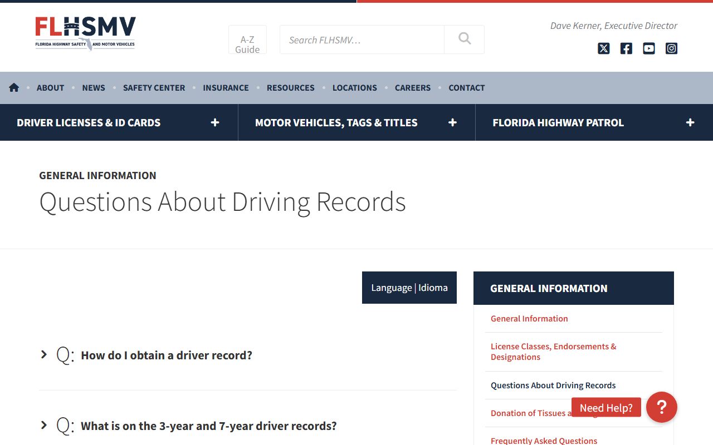
Task: Open General Information sidebar link
Action: [529, 319]
